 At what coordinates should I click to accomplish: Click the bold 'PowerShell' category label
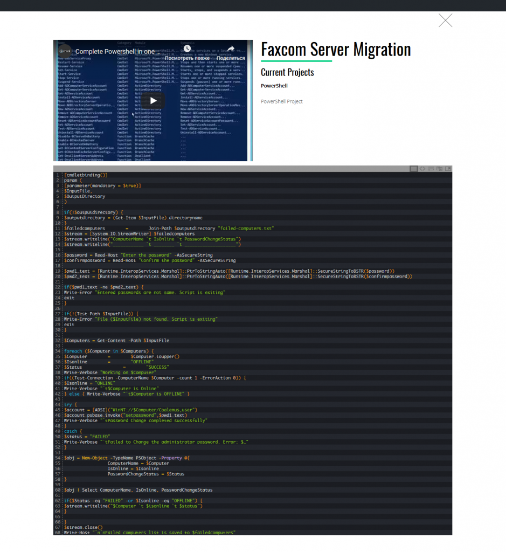[x=274, y=86]
